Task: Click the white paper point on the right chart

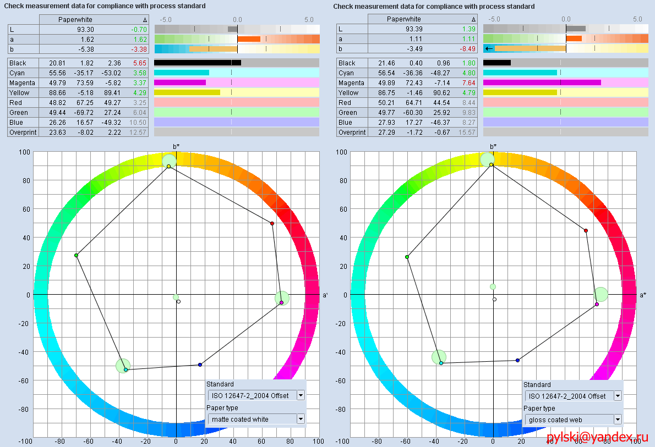Action: (x=494, y=299)
